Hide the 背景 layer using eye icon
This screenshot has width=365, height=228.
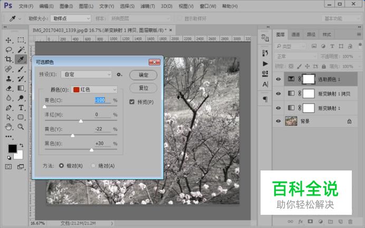(x=278, y=121)
